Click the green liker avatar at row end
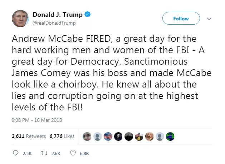225x164 pixels. click(x=170, y=136)
